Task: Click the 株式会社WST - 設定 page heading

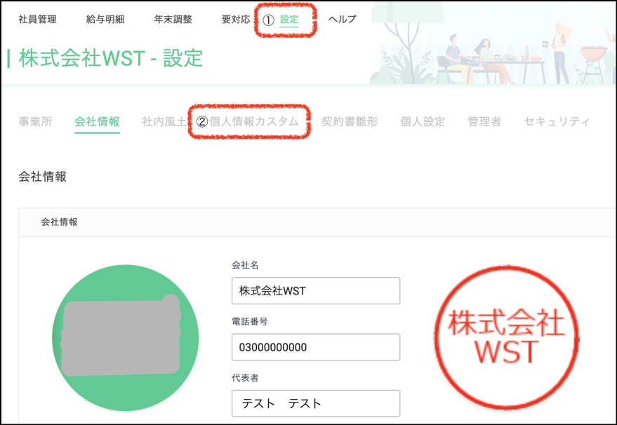Action: click(x=111, y=58)
